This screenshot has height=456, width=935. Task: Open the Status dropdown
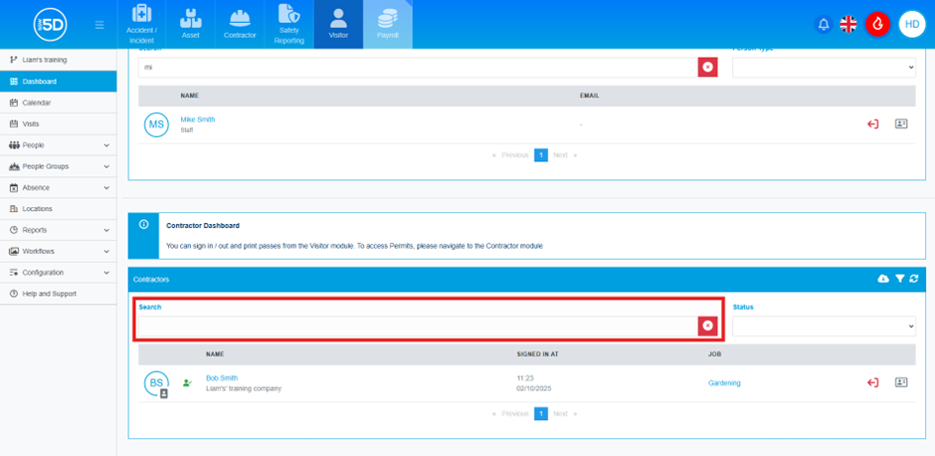[x=824, y=326]
